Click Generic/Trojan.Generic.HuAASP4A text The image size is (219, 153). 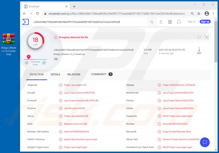[181, 139]
